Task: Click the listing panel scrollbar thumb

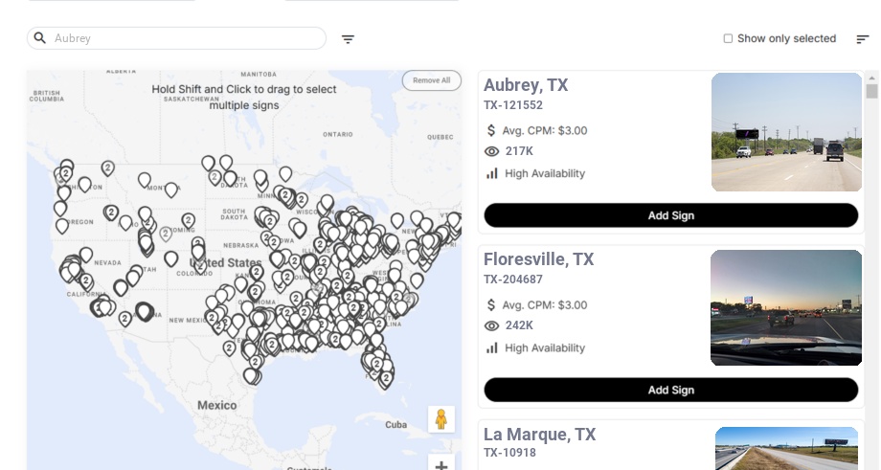Action: [871, 91]
